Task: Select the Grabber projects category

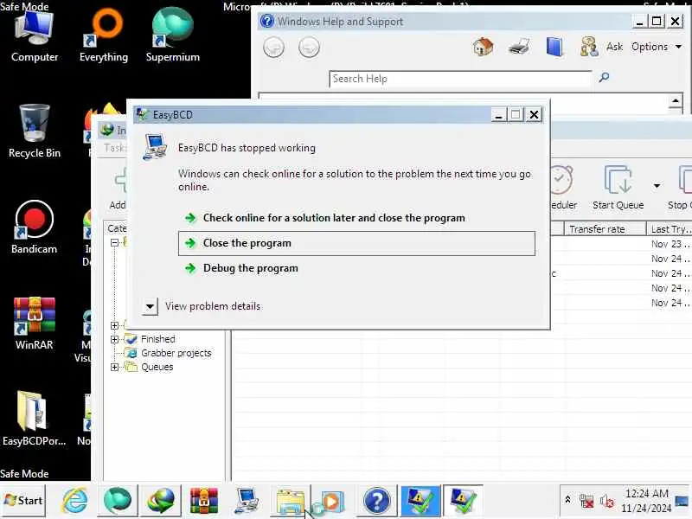Action: tap(176, 353)
